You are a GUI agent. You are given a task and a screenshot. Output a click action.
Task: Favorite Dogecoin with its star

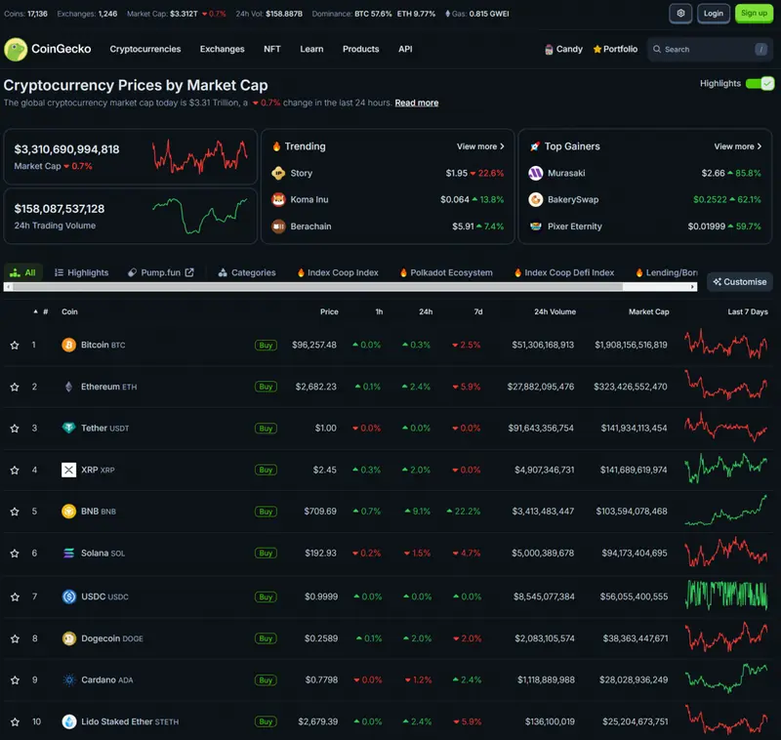click(15, 638)
